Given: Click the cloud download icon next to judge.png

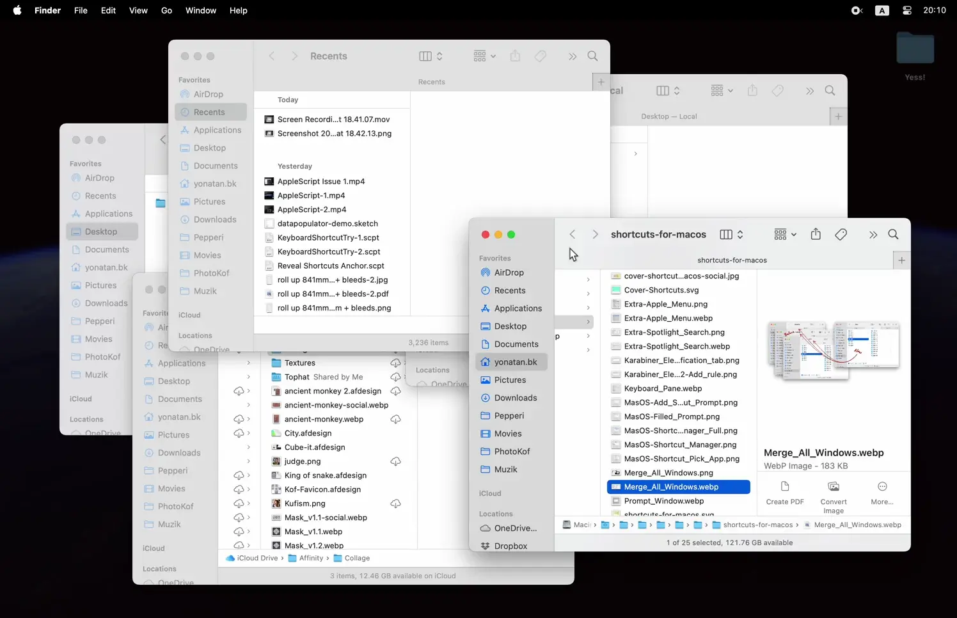Looking at the screenshot, I should pos(396,461).
